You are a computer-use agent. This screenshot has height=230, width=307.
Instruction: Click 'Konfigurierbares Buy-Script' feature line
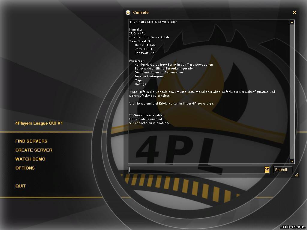174,65
